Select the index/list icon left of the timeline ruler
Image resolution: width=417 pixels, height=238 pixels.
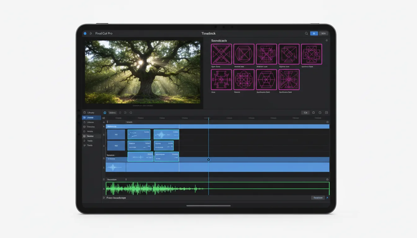(x=104, y=118)
